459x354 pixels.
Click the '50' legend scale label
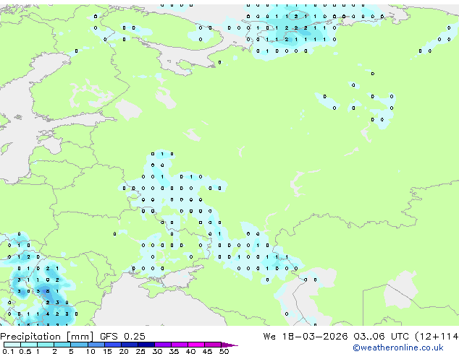(224, 351)
